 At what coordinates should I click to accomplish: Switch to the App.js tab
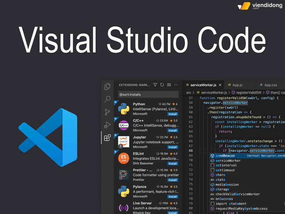pos(237,85)
